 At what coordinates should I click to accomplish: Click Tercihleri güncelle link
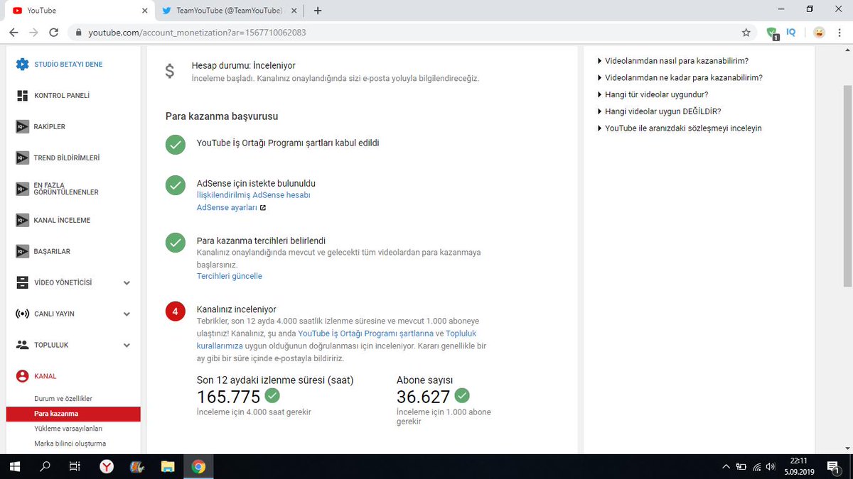click(230, 276)
